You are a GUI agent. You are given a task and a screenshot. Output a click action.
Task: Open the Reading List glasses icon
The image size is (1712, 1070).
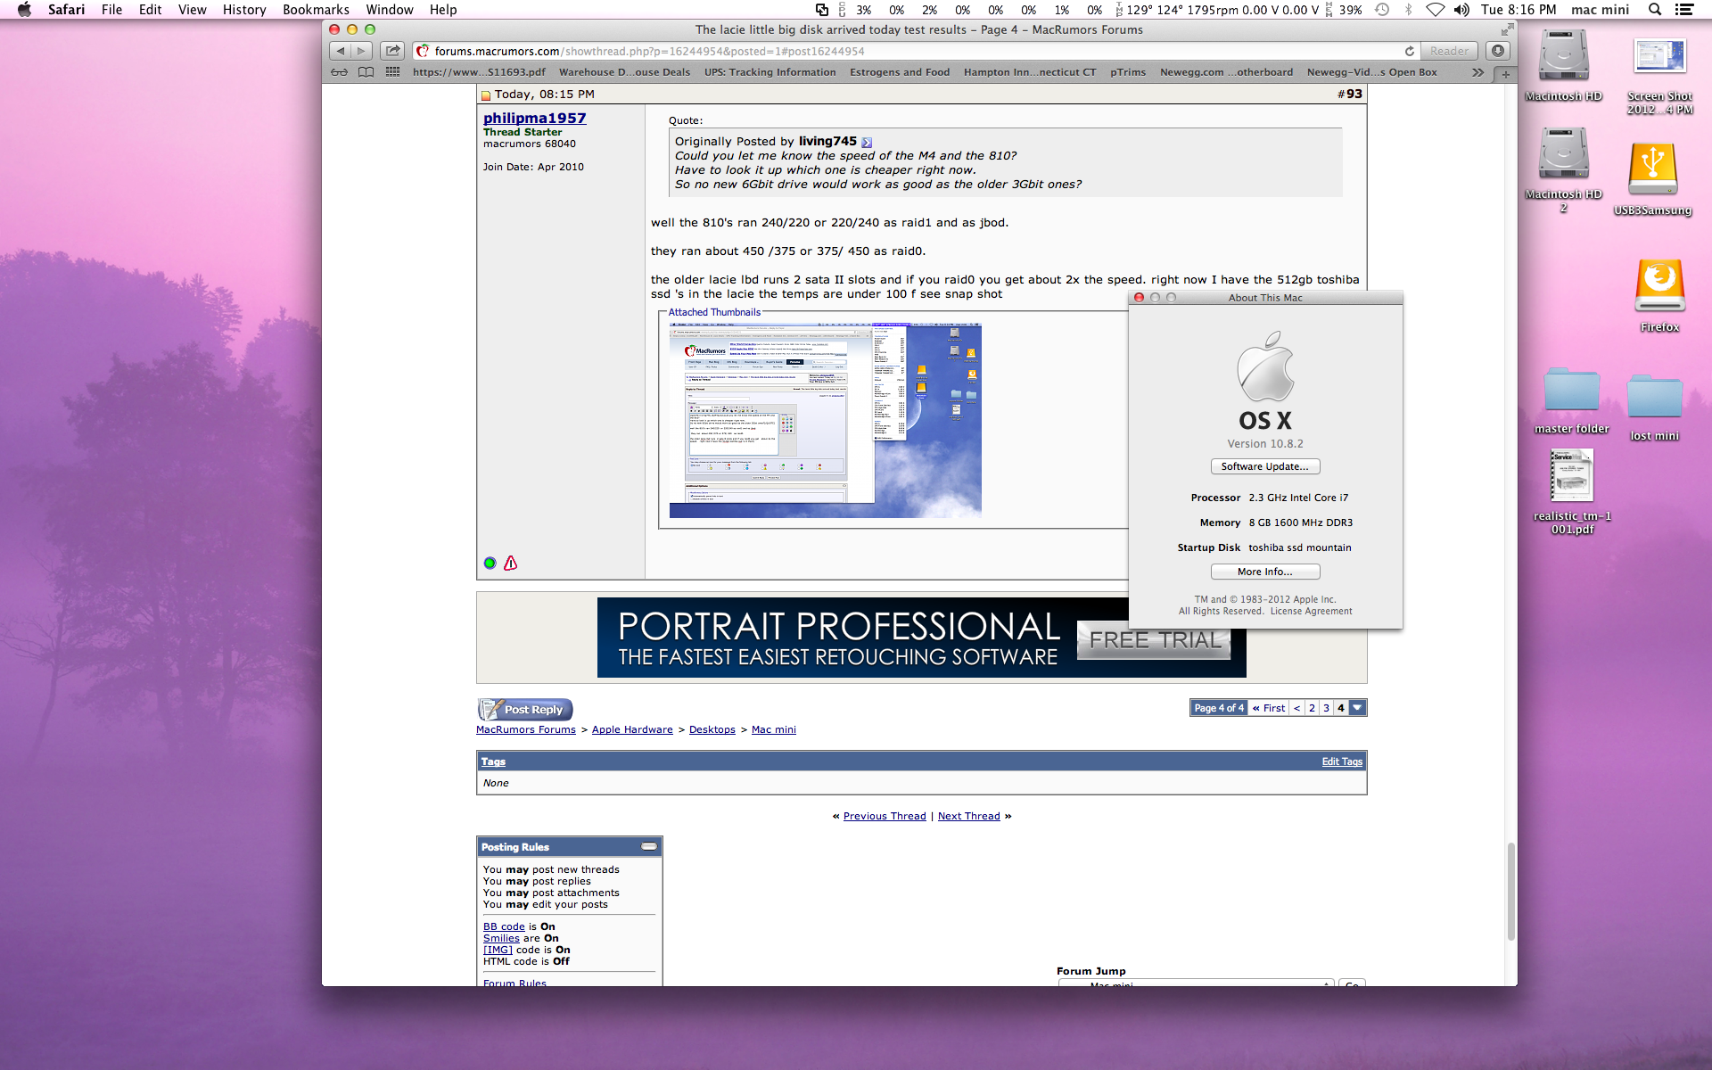coord(339,72)
